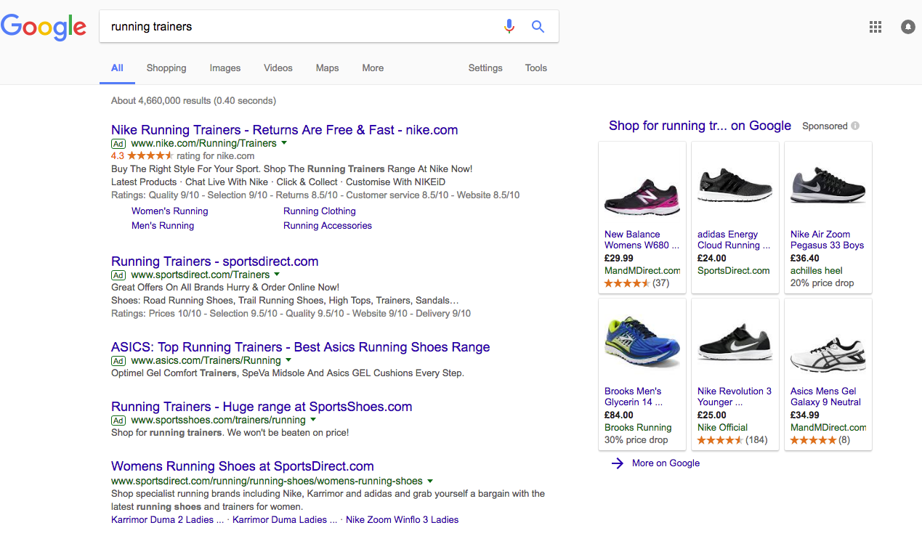Follow the Nike Zoom Winflo 3 Ladies link
922x536 pixels.
403,519
